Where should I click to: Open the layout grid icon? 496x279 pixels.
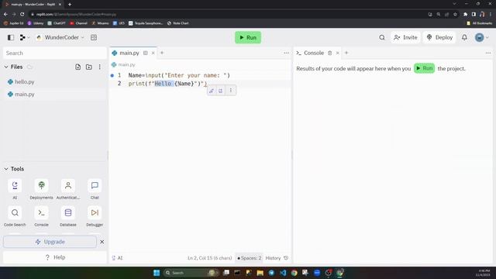pyautogui.click(x=94, y=37)
